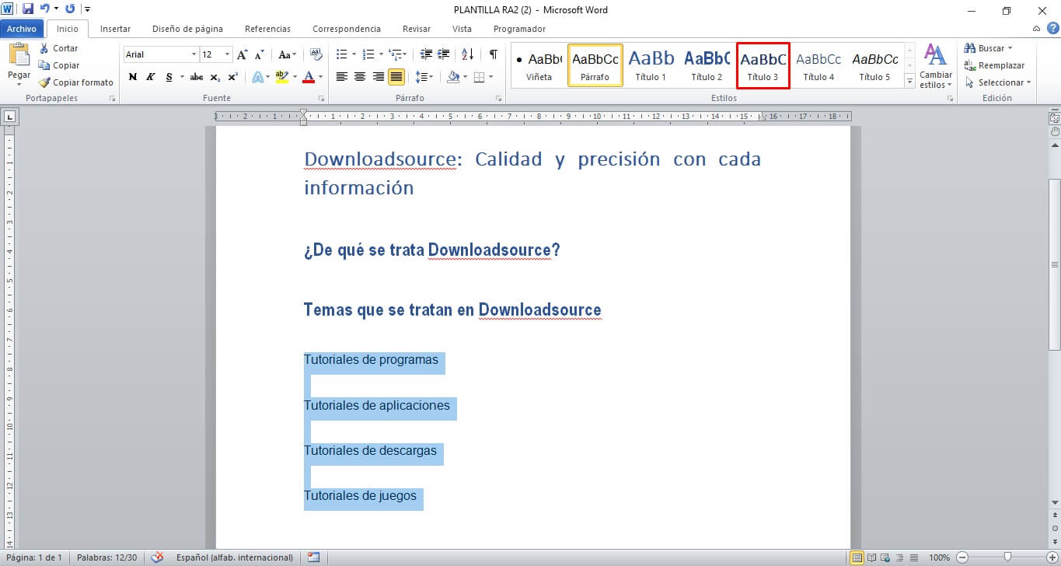This screenshot has width=1061, height=566.
Task: Toggle bold (N) formatting
Action: click(133, 77)
